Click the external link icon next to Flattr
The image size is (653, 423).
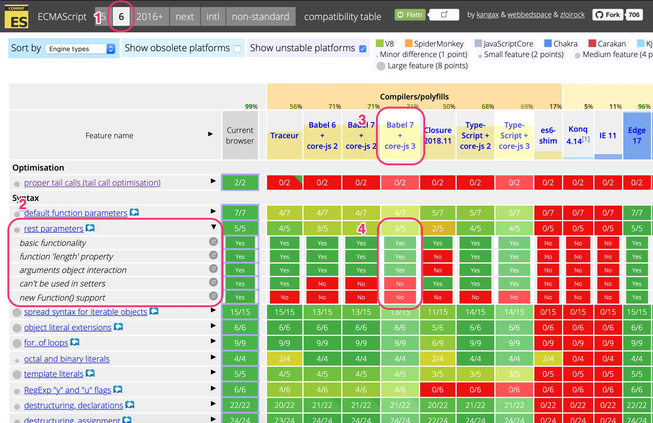coord(444,14)
